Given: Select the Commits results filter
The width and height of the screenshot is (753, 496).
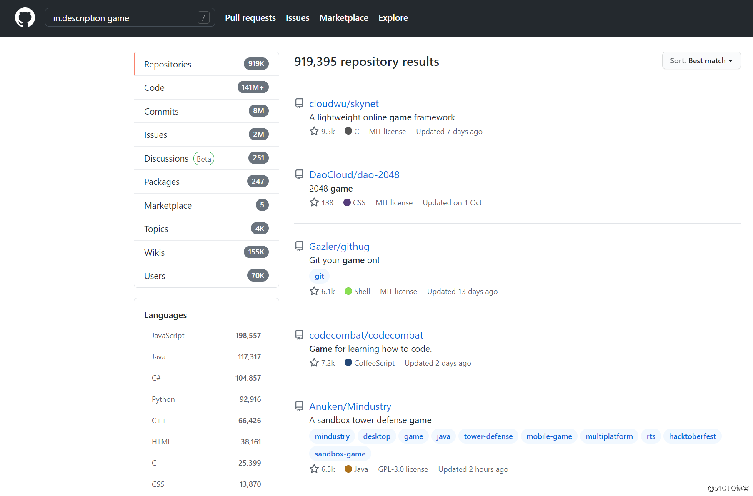Looking at the screenshot, I should 206,111.
